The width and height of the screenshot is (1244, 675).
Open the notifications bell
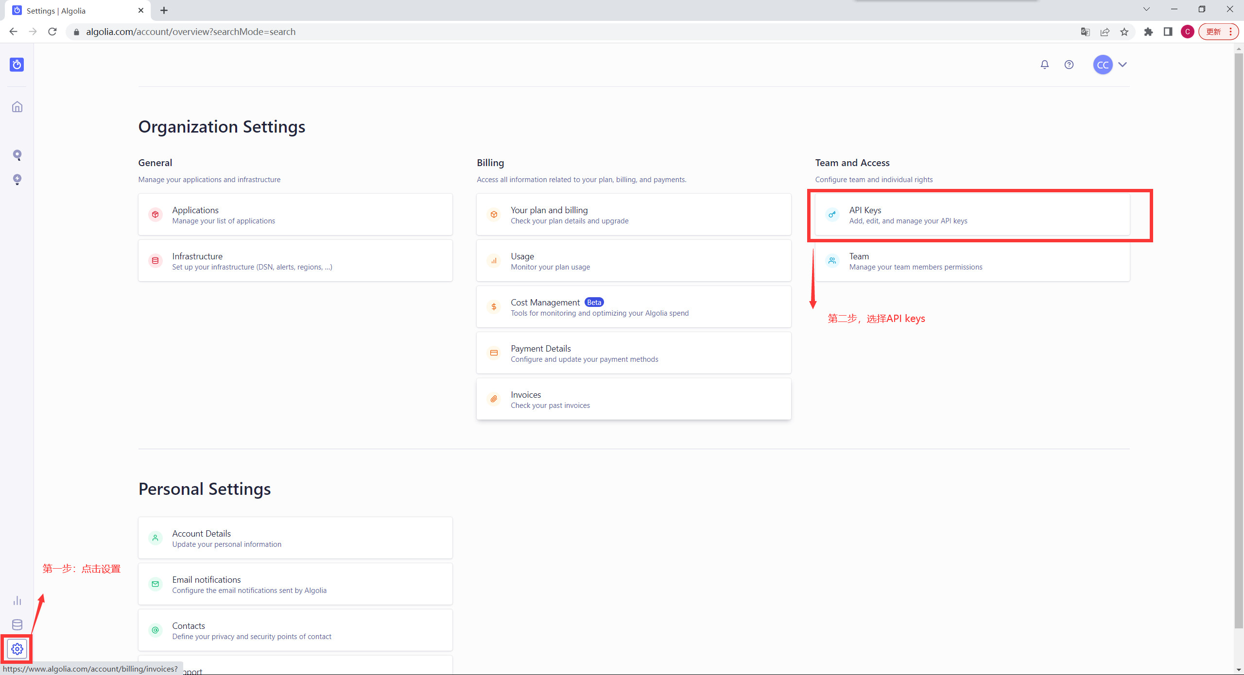coord(1044,65)
